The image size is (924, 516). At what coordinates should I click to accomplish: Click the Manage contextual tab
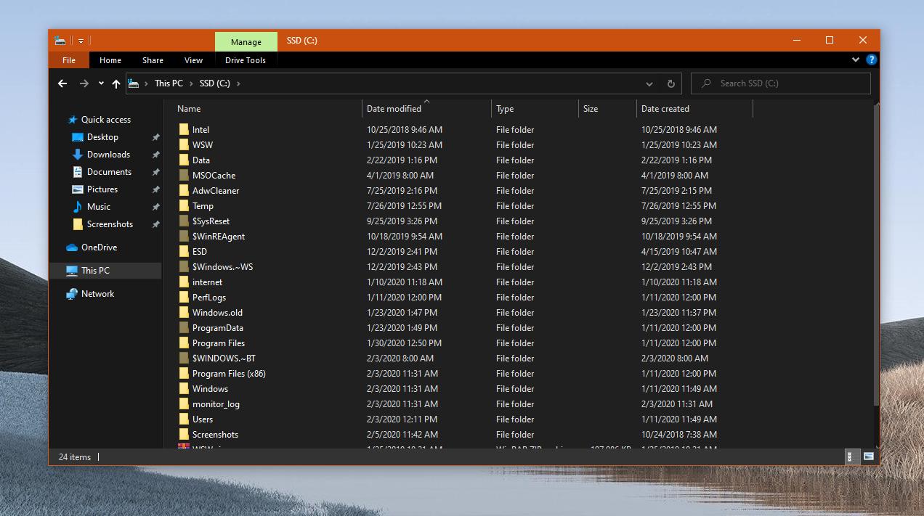246,41
